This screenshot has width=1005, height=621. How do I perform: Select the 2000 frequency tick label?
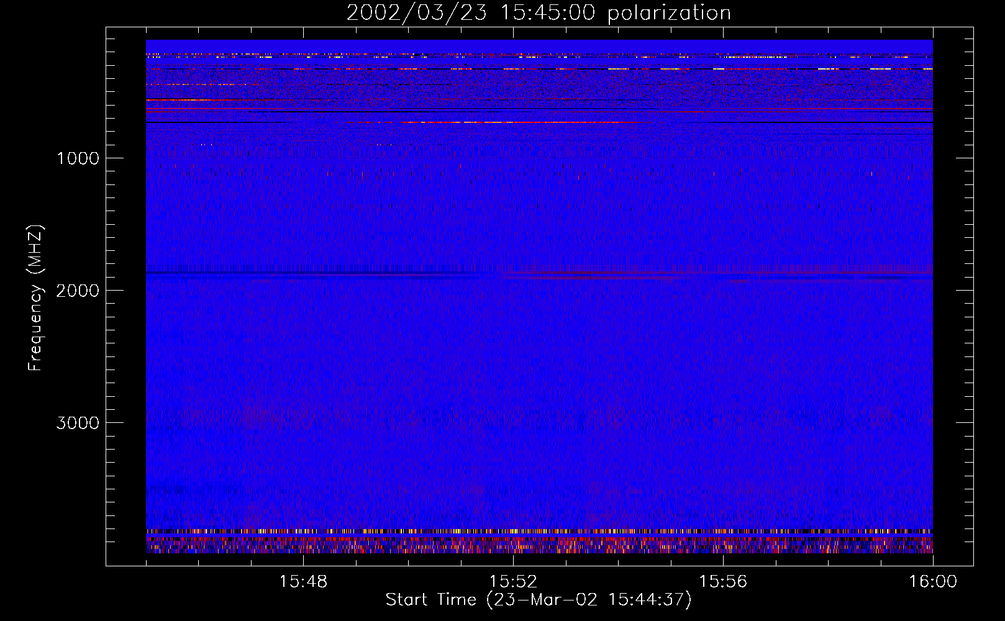point(78,291)
